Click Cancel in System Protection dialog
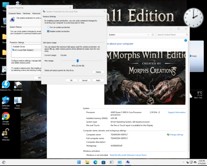 (84, 80)
